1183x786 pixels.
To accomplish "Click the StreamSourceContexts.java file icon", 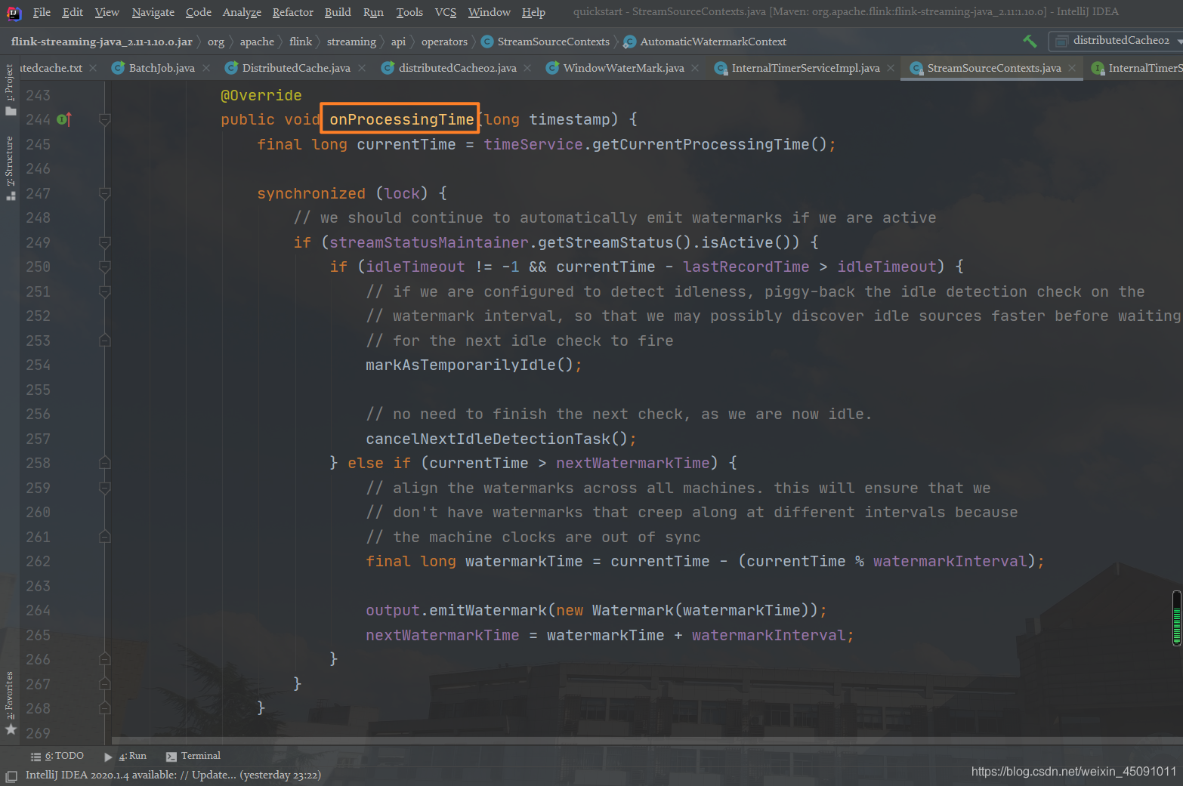I will (916, 68).
